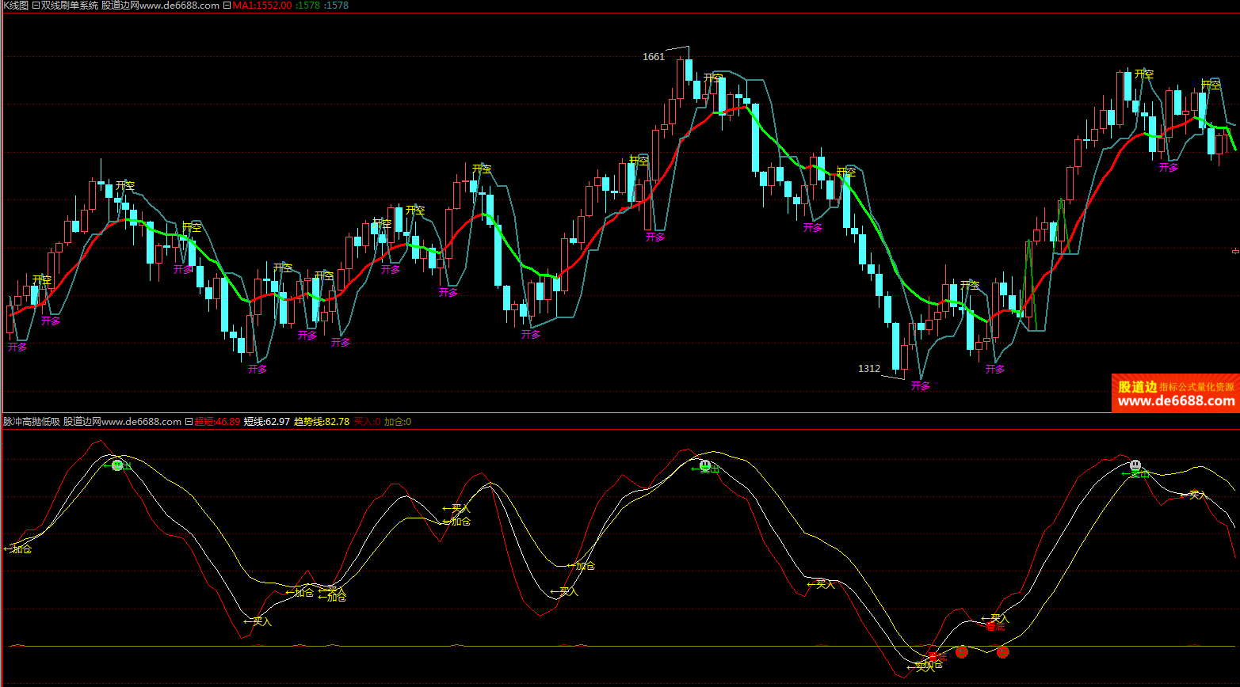Click the small red price marker at the chart's right edge
Screen dimensions: 1240x687
tap(1235, 251)
